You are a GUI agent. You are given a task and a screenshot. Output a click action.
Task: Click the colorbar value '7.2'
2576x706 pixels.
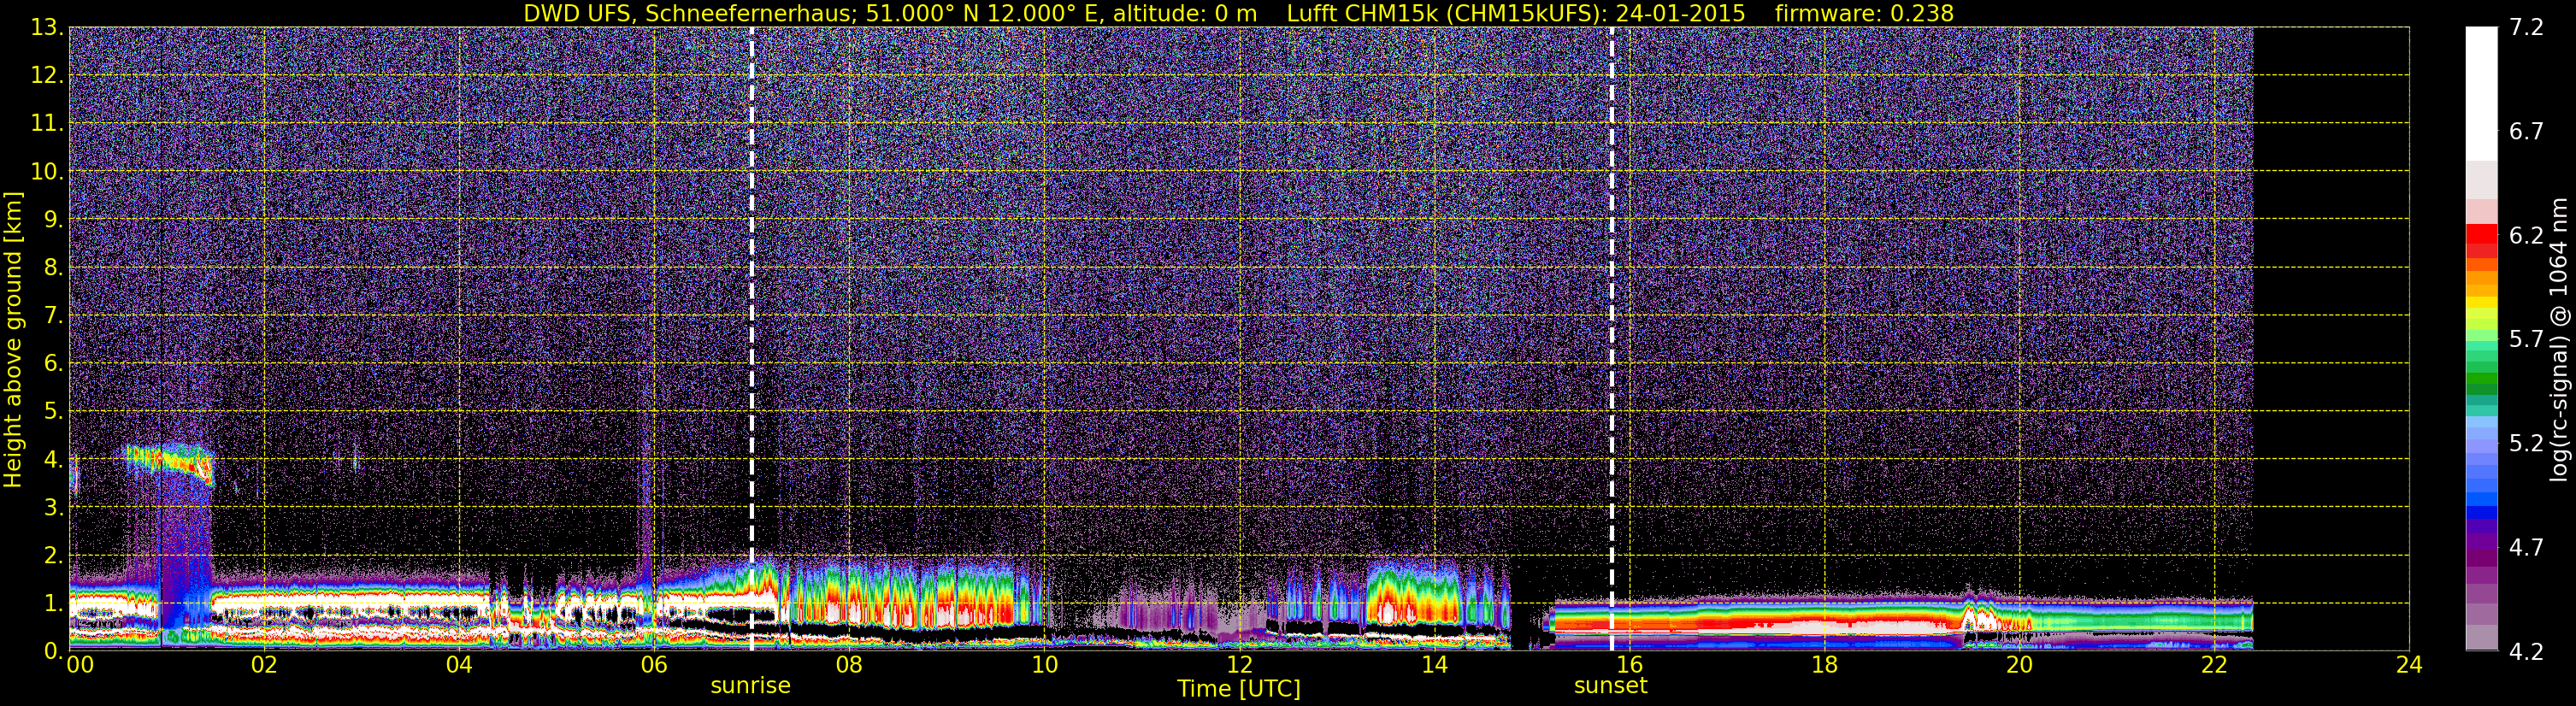coord(2526,28)
